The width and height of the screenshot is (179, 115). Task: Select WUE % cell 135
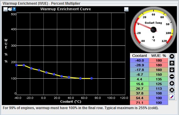[x=158, y=79]
